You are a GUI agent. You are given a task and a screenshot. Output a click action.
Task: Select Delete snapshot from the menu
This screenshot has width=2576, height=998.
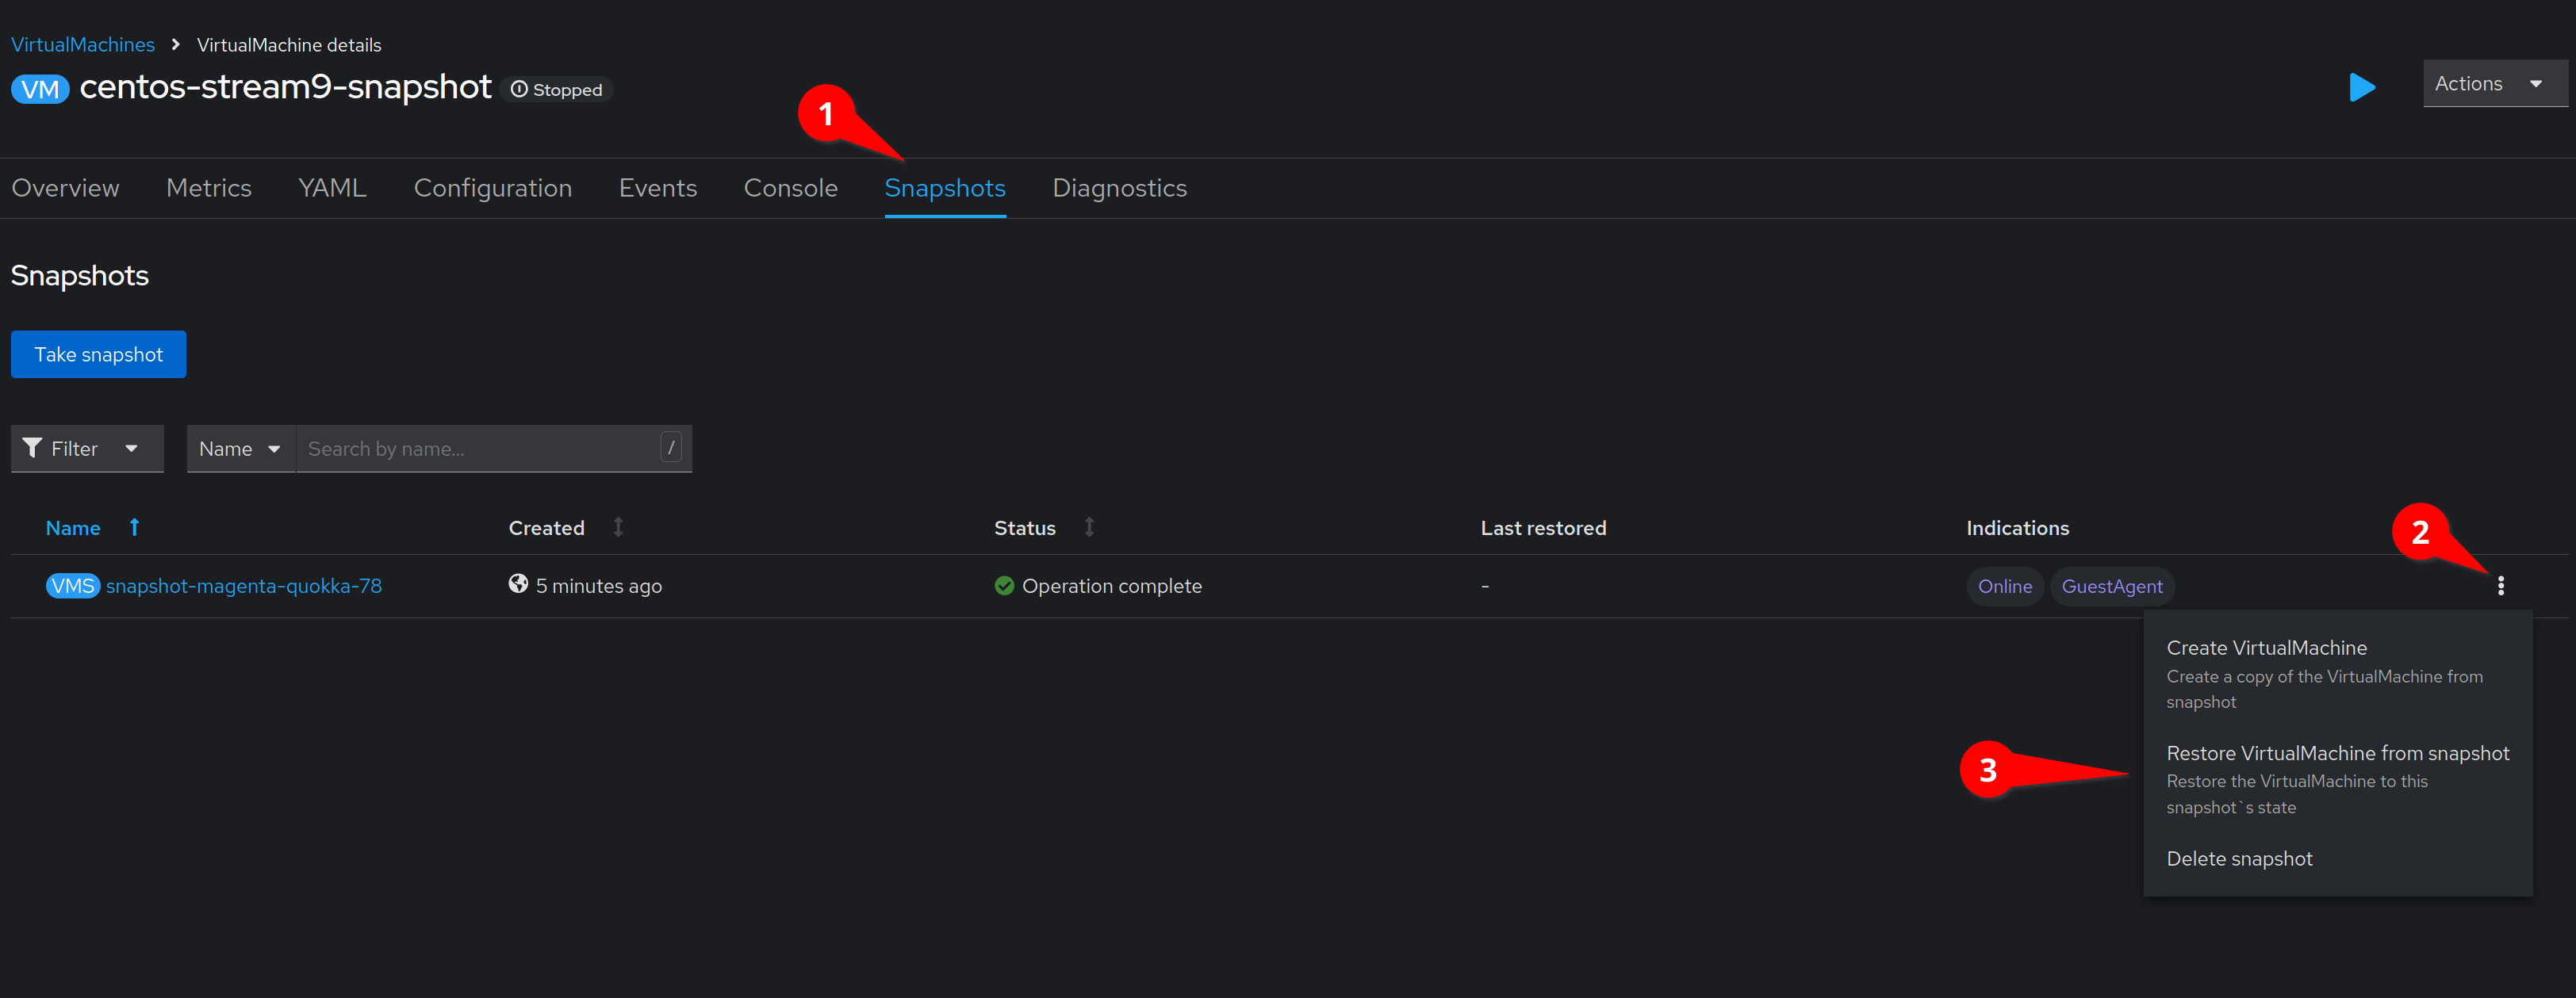tap(2238, 858)
